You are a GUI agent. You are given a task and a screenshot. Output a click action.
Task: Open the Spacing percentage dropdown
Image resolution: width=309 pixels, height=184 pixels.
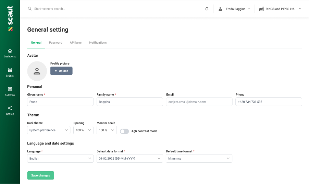pyautogui.click(x=83, y=130)
